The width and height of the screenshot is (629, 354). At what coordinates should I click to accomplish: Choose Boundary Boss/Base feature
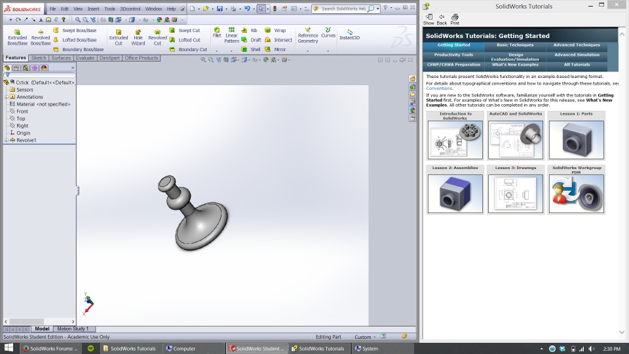(x=78, y=49)
